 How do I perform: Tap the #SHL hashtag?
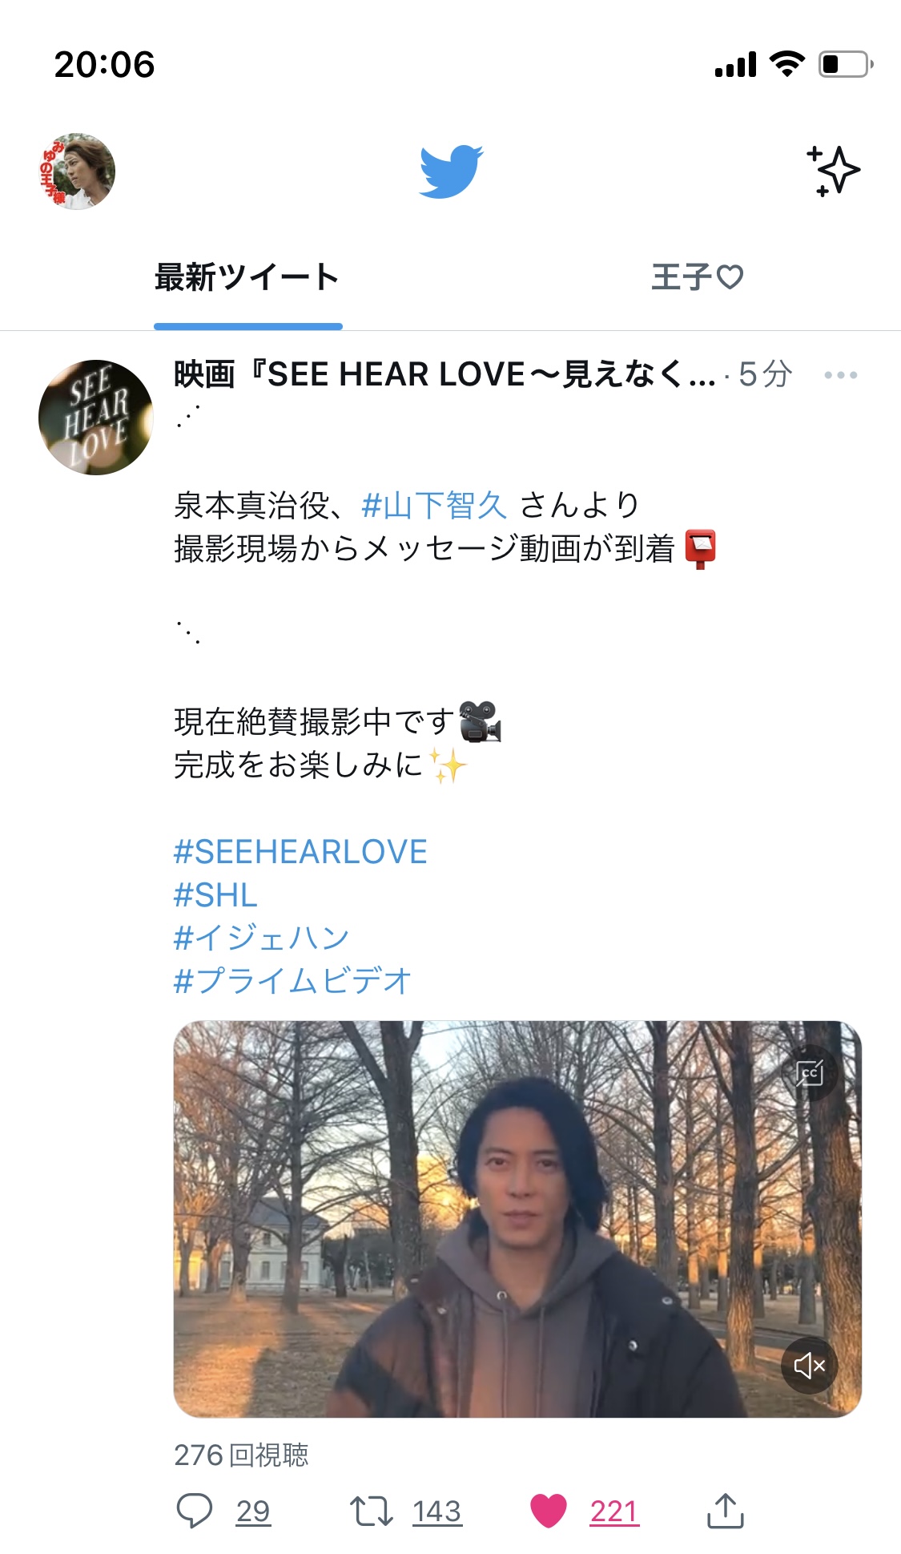215,894
